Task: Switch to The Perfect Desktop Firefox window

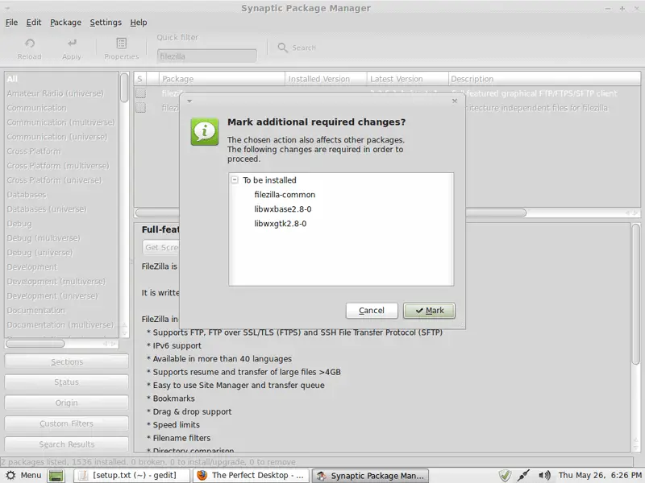Action: pyautogui.click(x=252, y=476)
